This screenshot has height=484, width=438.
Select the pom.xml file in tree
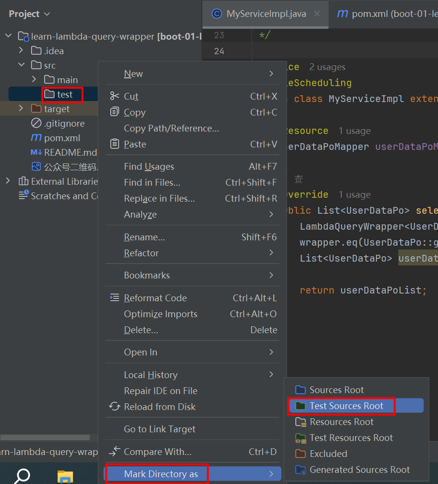click(62, 138)
